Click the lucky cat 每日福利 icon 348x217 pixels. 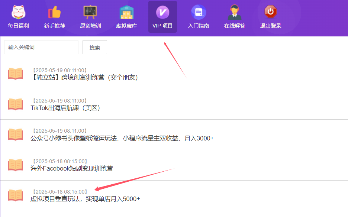19,12
